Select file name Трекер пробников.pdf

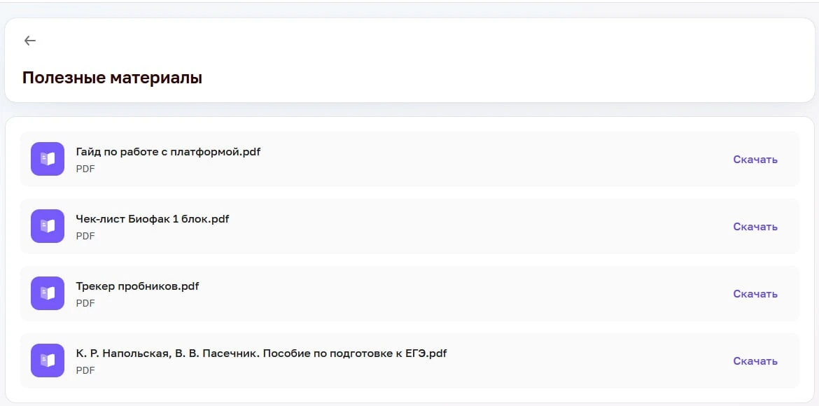(x=137, y=286)
